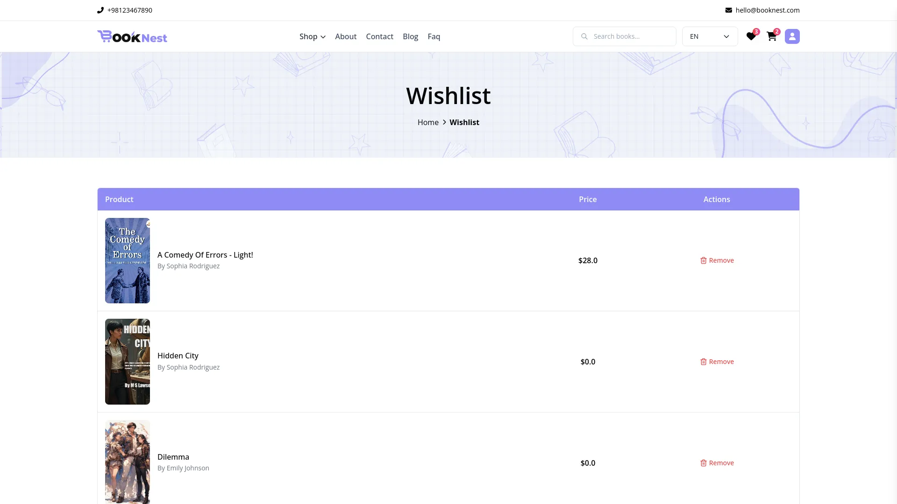Open the Comedy of Errors book cover

pyautogui.click(x=128, y=260)
